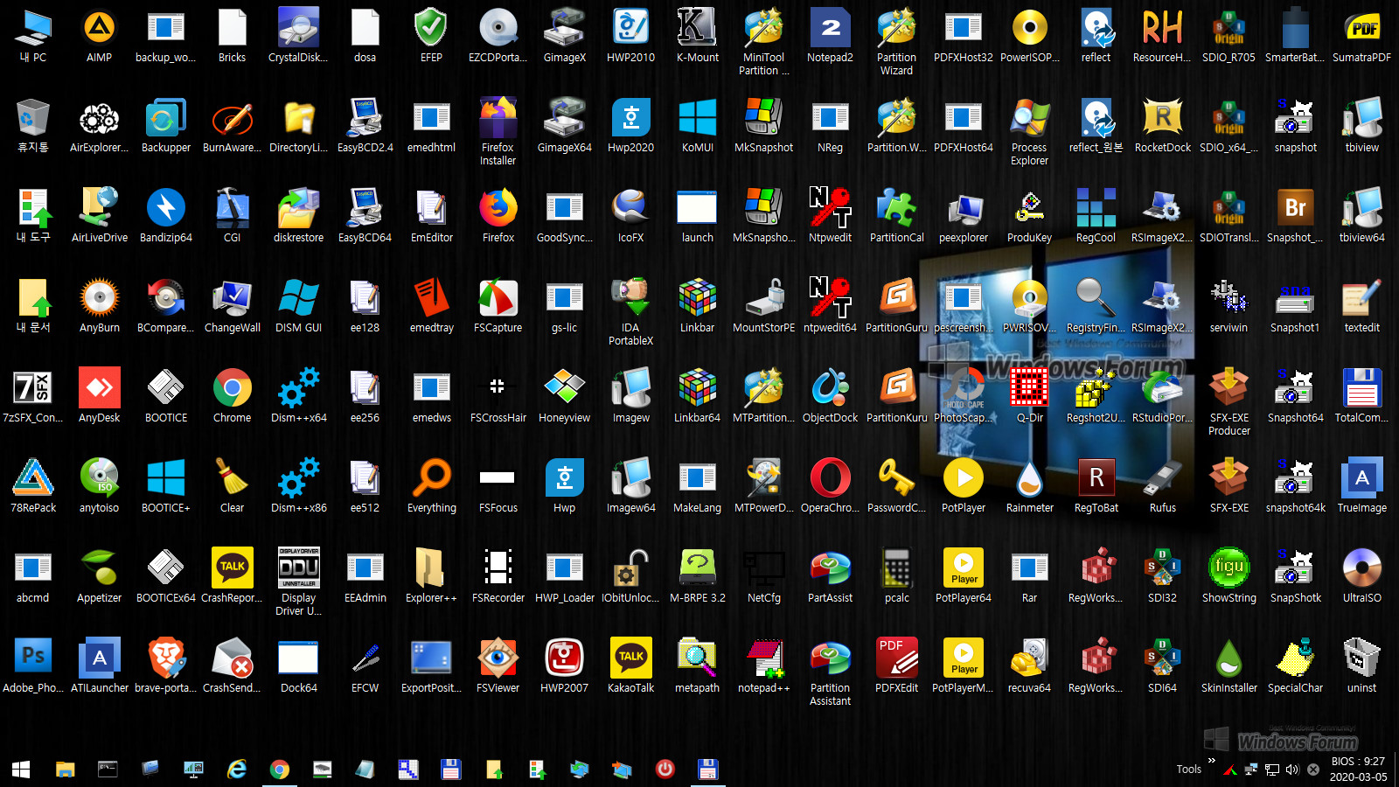Launch the 7zSFX_Con shortcut

[33, 396]
